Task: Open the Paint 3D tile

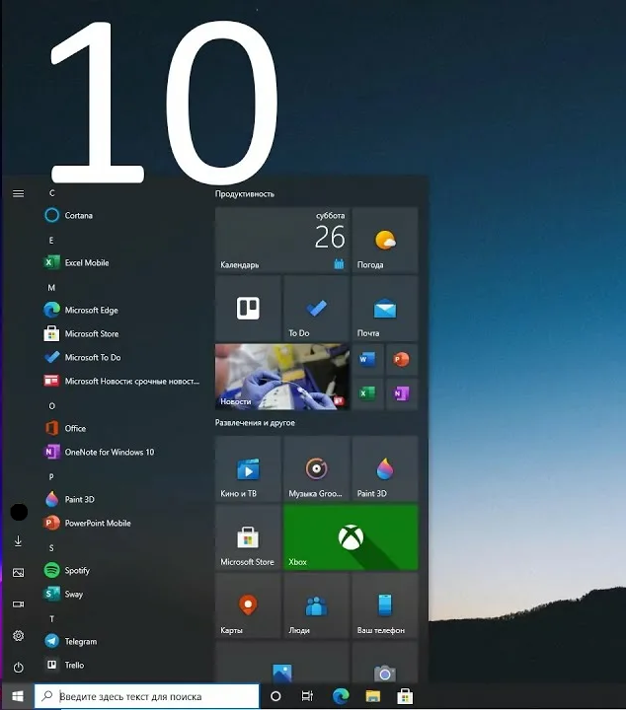Action: 385,469
